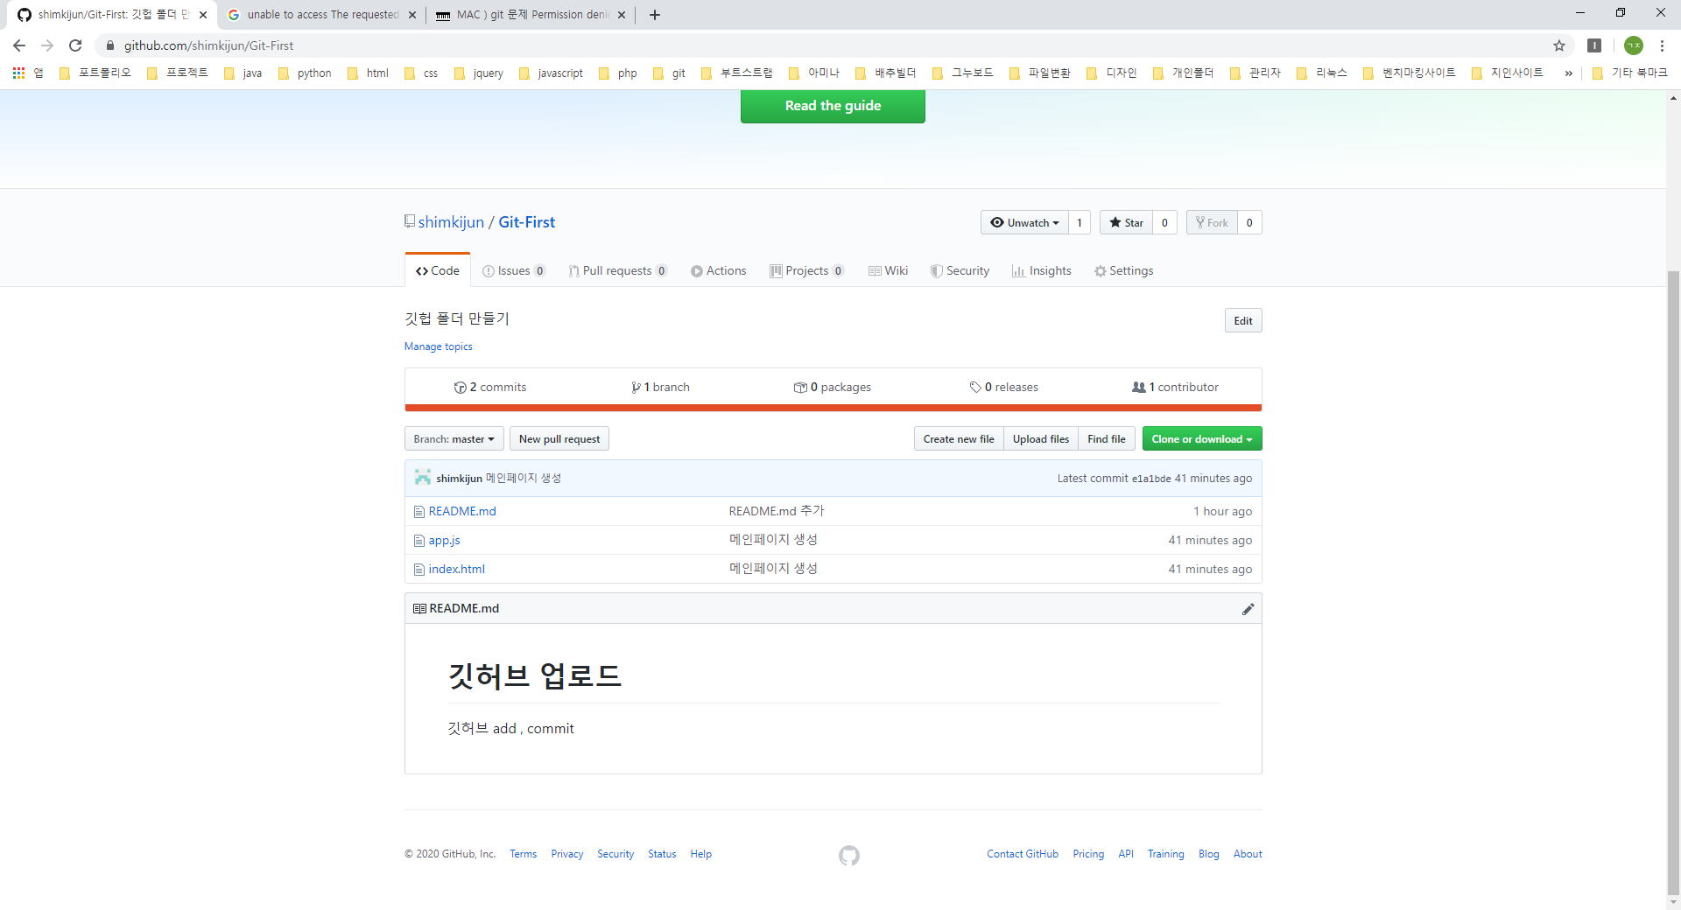The width and height of the screenshot is (1681, 910).
Task: Open the Actions tab
Action: 719,271
